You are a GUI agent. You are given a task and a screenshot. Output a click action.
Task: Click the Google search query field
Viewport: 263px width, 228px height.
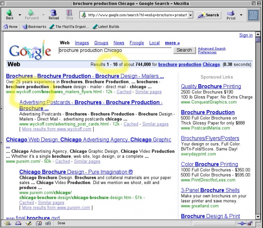tap(115, 50)
